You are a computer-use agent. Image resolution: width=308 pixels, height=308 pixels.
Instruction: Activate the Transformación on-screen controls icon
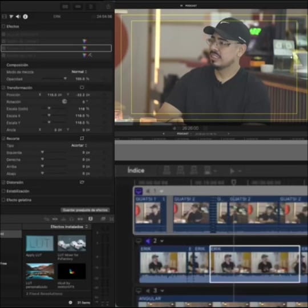click(x=82, y=87)
